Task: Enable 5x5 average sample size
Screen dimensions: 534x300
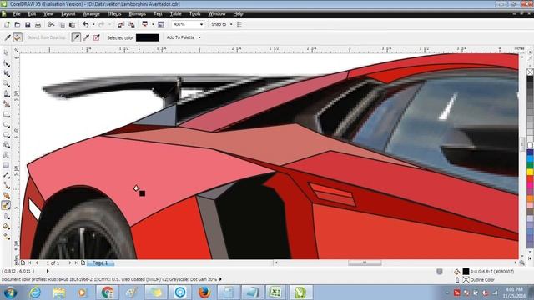Action: coord(97,37)
